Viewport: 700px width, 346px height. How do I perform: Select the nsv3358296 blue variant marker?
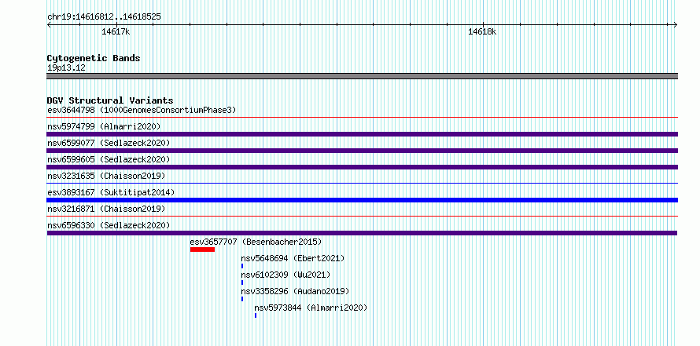click(242, 299)
